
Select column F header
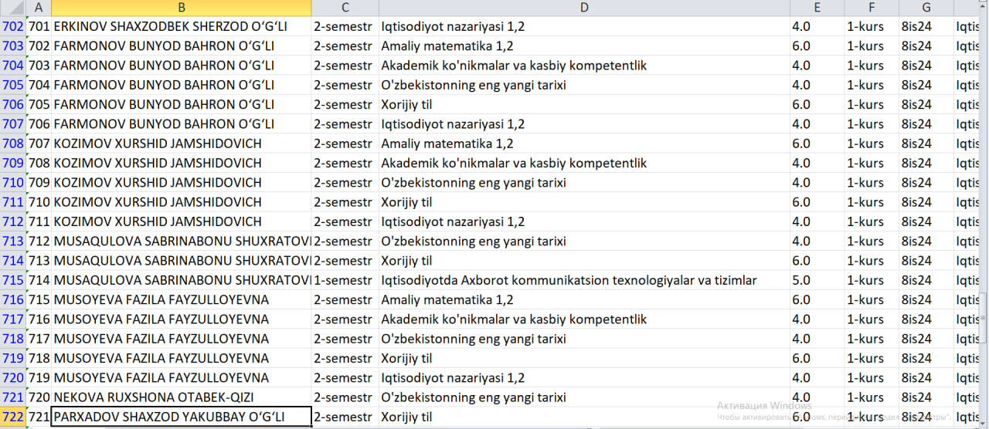click(872, 8)
